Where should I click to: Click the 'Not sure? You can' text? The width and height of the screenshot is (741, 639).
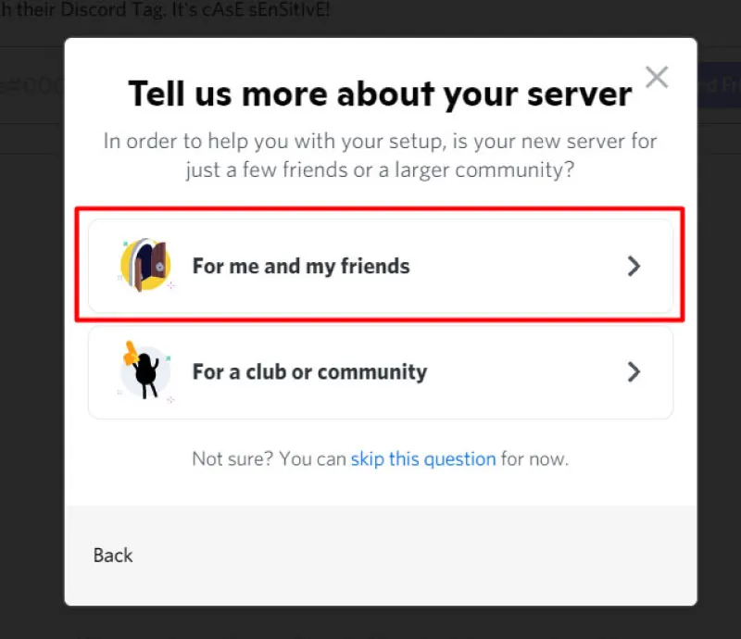click(x=269, y=459)
